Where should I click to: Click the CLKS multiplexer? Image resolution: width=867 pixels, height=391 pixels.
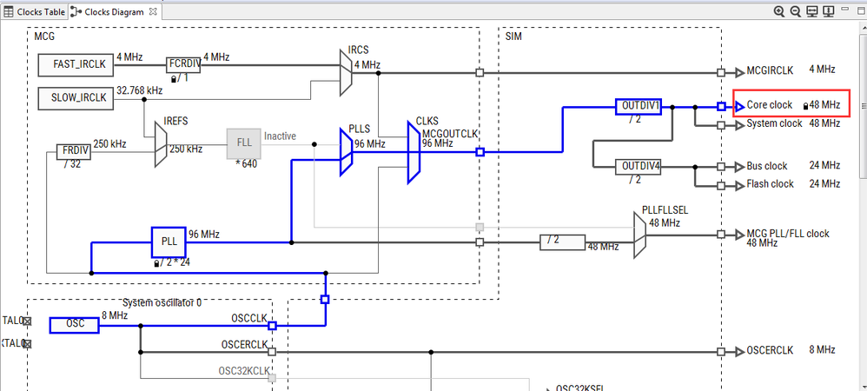click(414, 152)
